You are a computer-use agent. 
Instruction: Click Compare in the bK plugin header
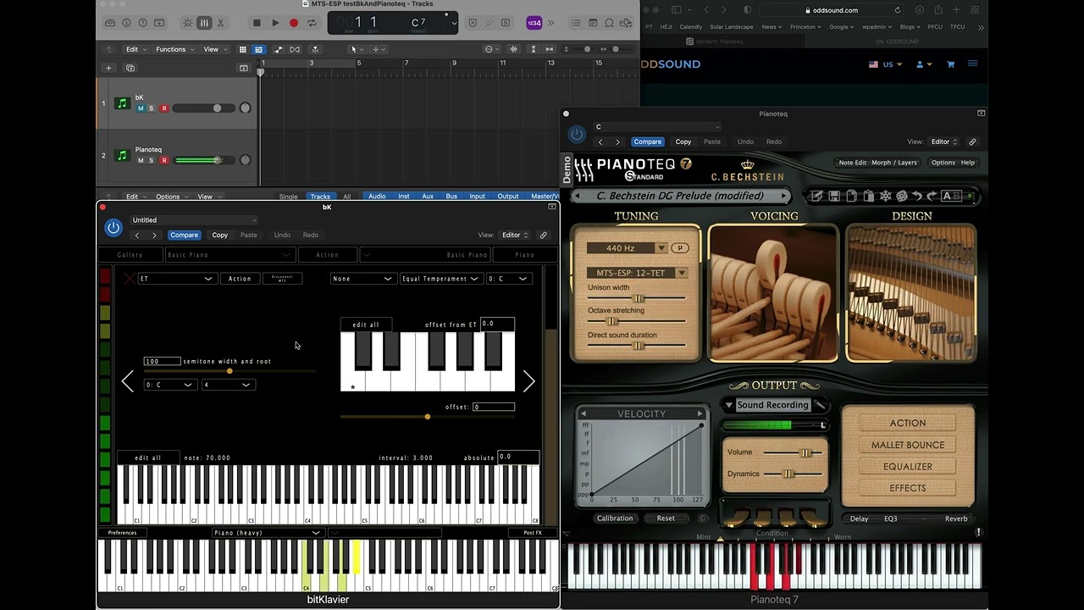coord(184,235)
